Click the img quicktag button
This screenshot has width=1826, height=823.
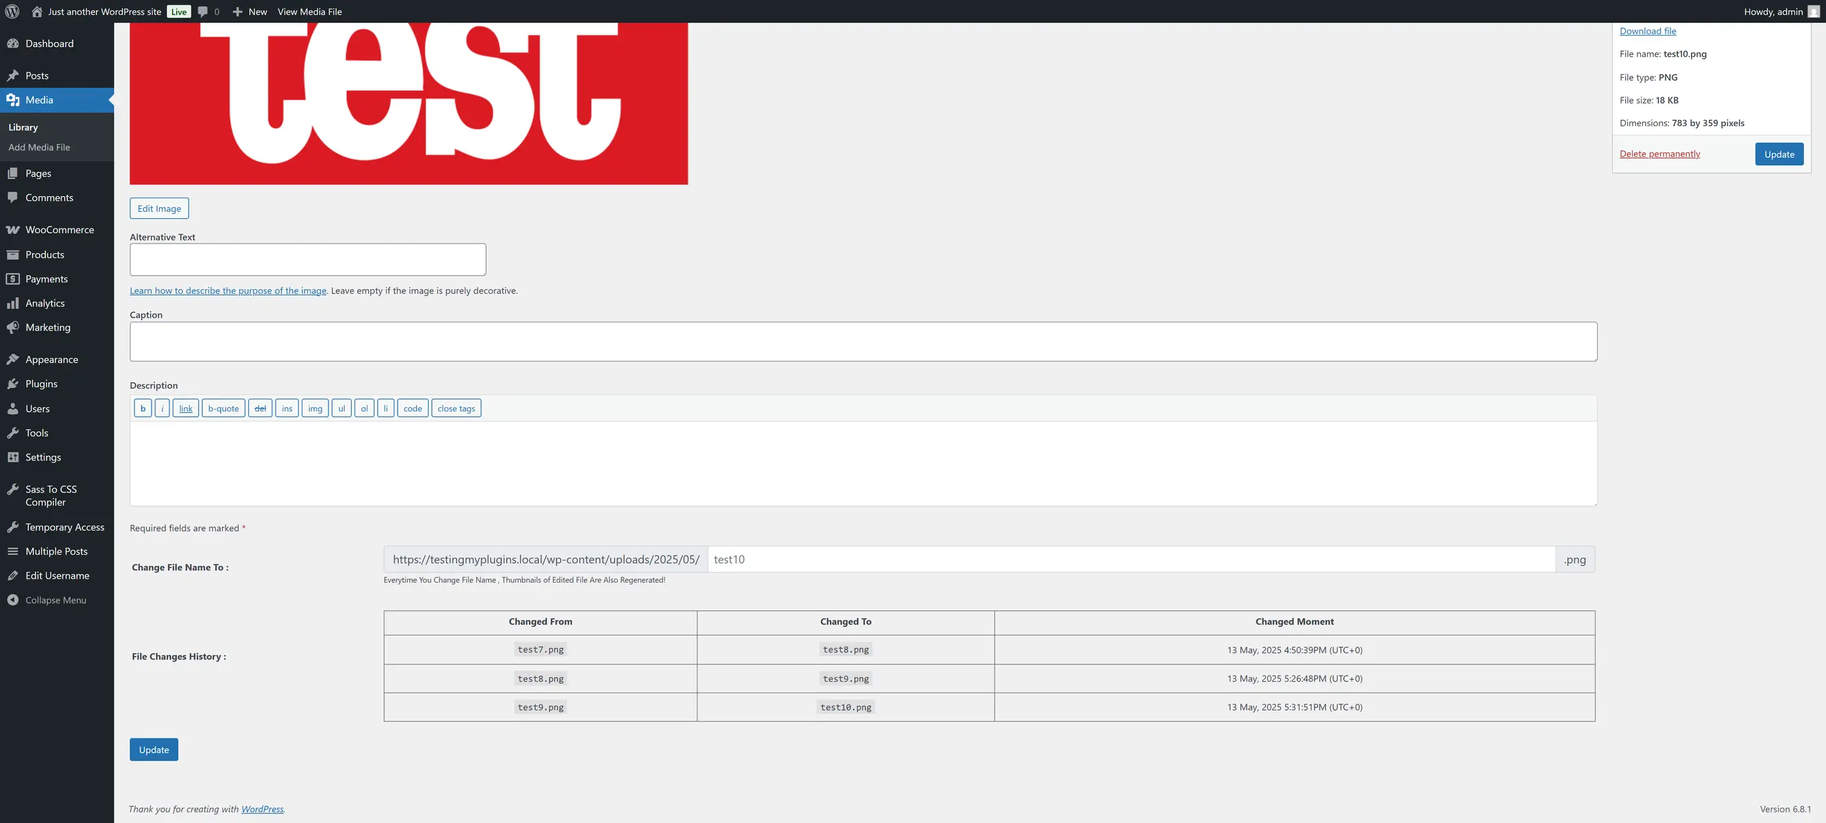pos(315,407)
